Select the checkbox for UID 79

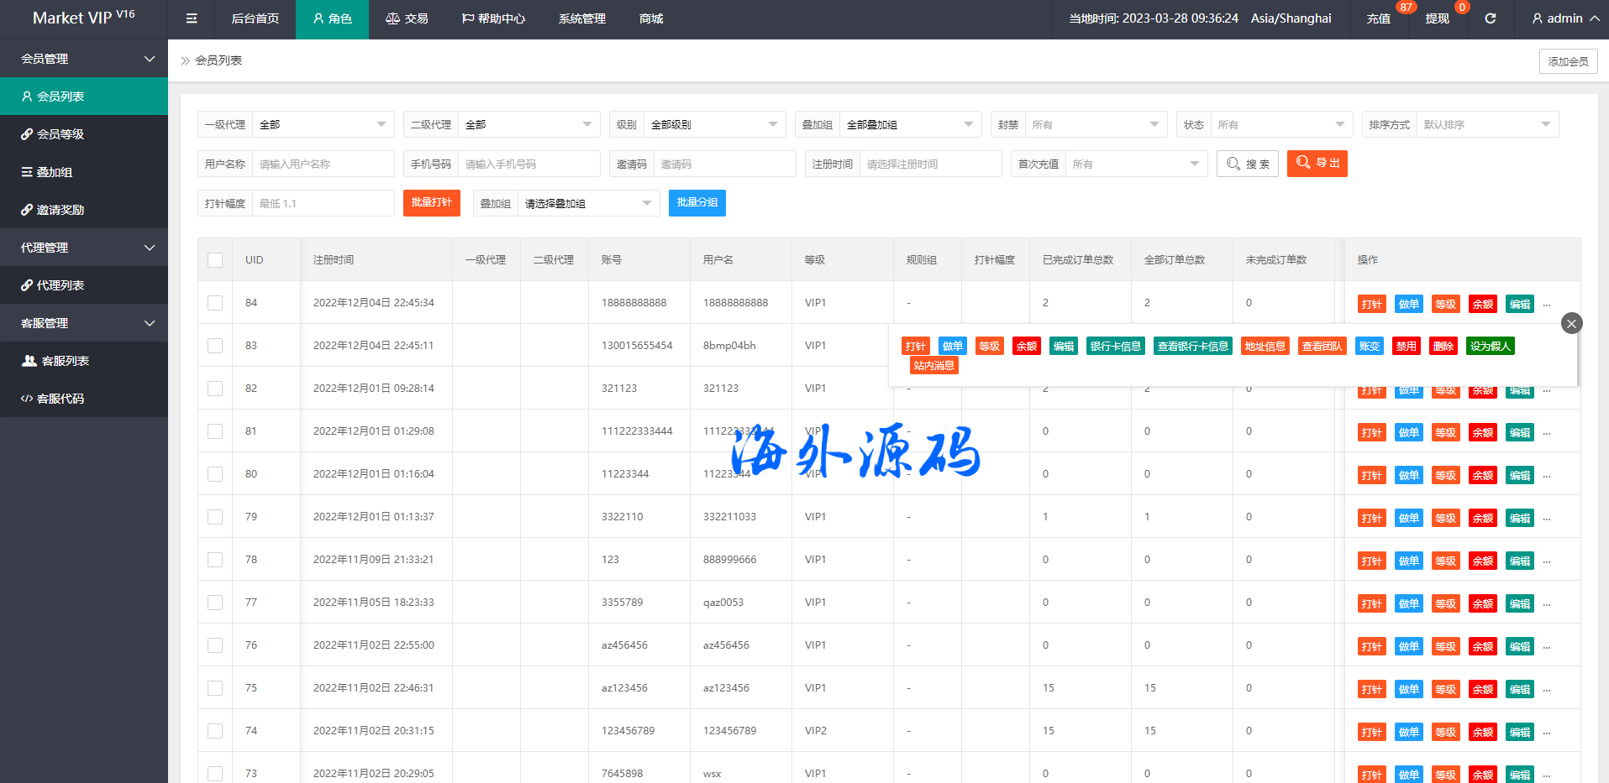click(215, 517)
